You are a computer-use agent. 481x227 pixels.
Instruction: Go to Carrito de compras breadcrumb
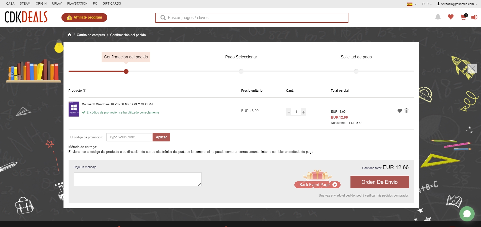click(x=91, y=35)
